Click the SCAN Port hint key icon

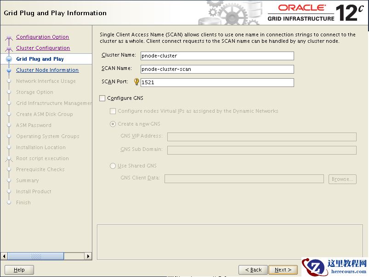point(136,82)
